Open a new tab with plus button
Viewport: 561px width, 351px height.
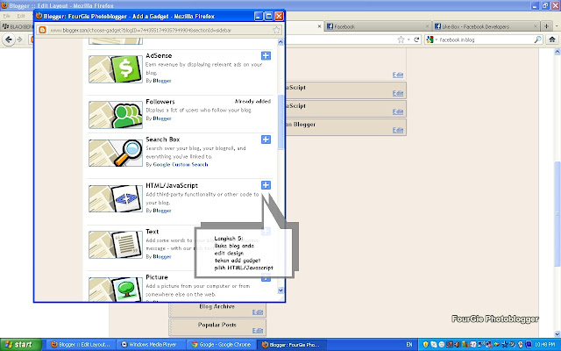click(546, 26)
